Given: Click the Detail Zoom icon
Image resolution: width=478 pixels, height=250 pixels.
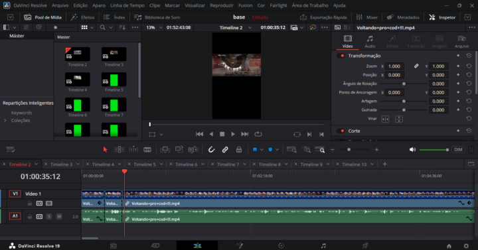Looking at the screenshot, I should 306,149.
